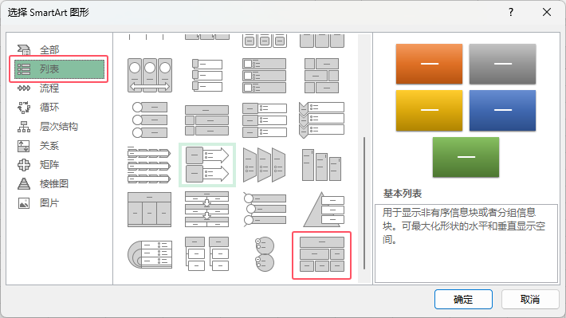Image resolution: width=566 pixels, height=318 pixels.
Task: Switch to 层次结构 (Hierarchy) category
Action: (x=58, y=127)
